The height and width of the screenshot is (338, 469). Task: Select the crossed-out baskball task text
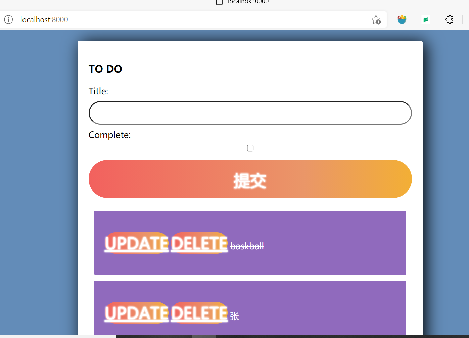coord(247,246)
